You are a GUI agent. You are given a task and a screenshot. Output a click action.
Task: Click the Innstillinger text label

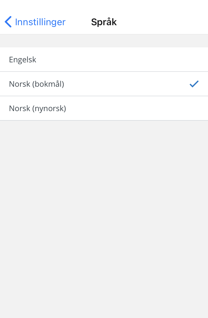[40, 22]
